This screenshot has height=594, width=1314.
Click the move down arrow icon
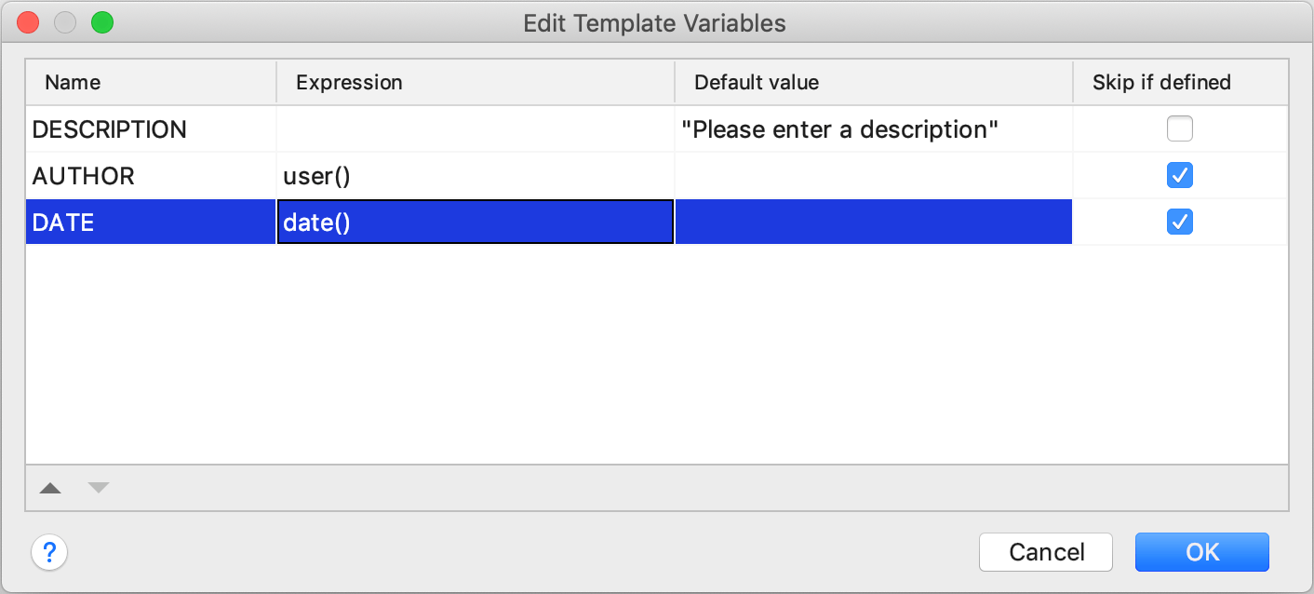[98, 487]
